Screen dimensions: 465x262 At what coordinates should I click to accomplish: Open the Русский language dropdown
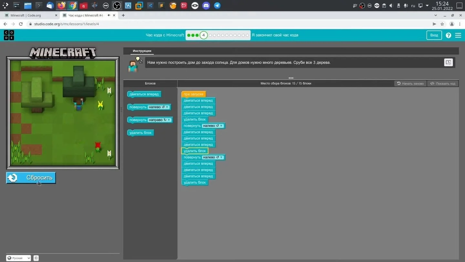[19, 258]
